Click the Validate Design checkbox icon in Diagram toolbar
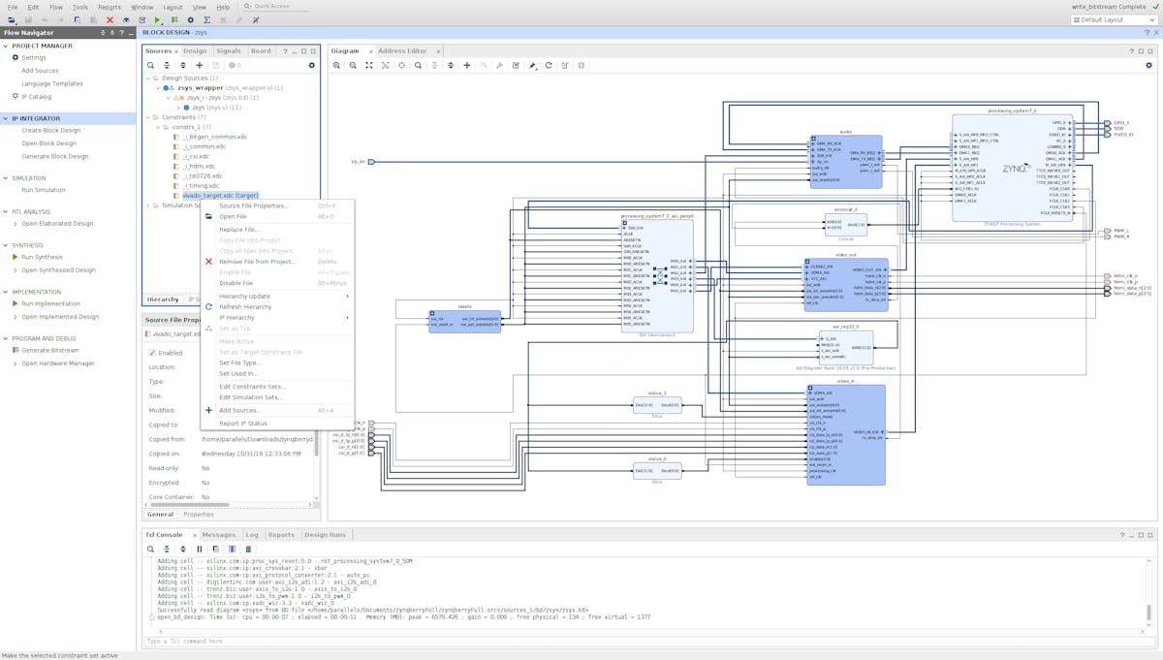 pos(516,66)
